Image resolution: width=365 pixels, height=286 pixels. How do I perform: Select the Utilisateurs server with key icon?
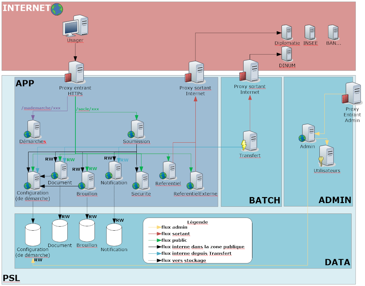click(326, 156)
